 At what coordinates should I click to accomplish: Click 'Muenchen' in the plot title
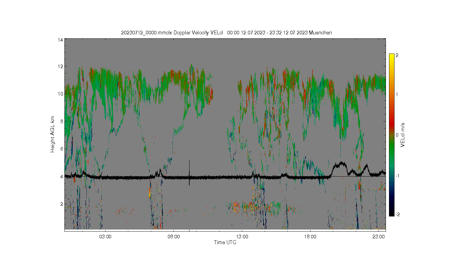click(320, 33)
